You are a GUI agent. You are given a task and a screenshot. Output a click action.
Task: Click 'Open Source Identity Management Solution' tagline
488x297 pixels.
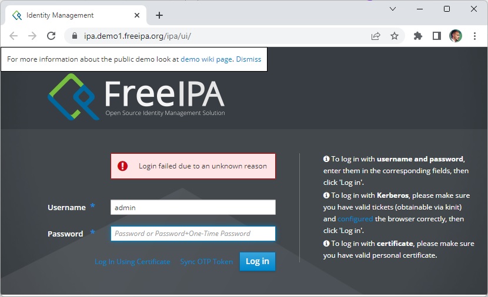click(165, 113)
